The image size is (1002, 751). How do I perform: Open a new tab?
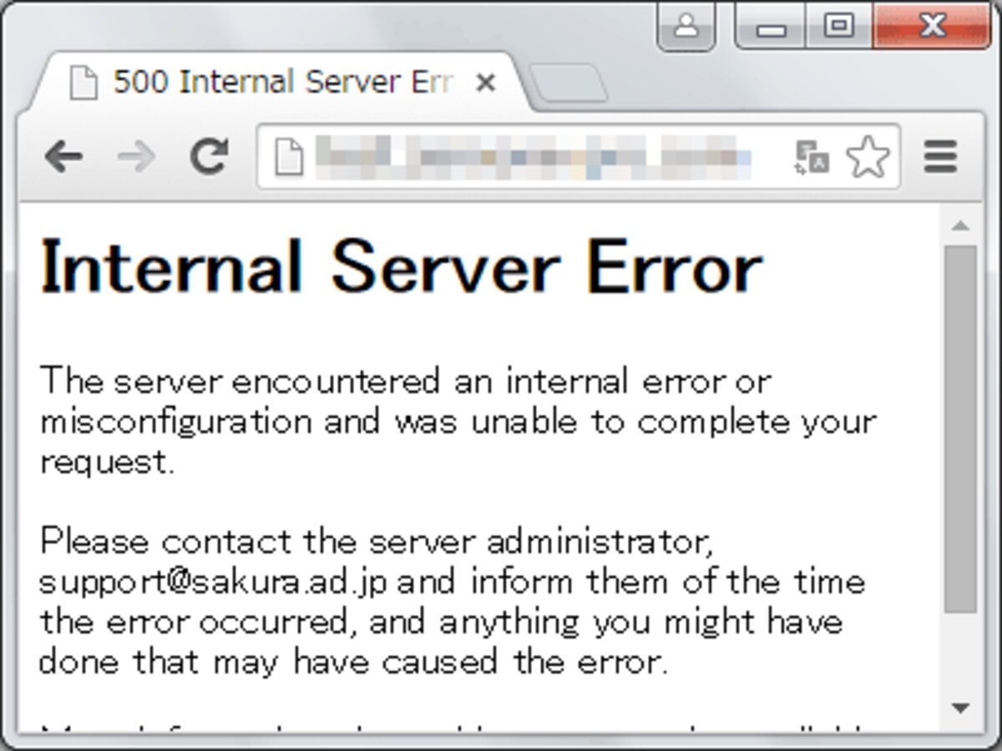(569, 84)
